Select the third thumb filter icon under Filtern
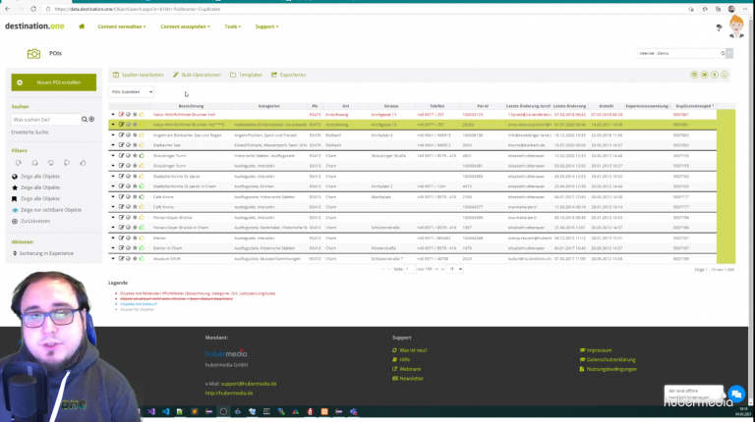 click(50, 163)
